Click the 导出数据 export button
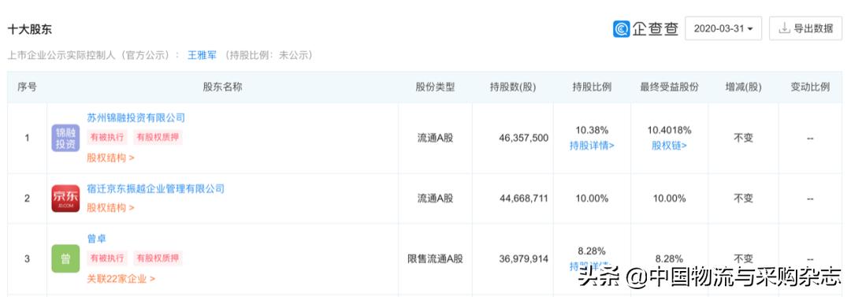The image size is (851, 297). [x=805, y=29]
